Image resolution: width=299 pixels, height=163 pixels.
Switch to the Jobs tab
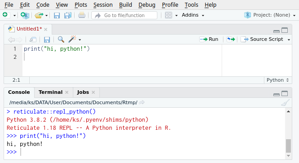pos(83,92)
